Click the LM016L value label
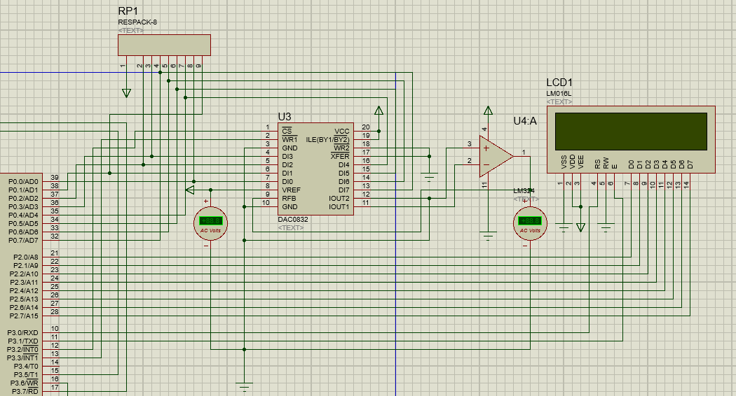 pos(559,94)
